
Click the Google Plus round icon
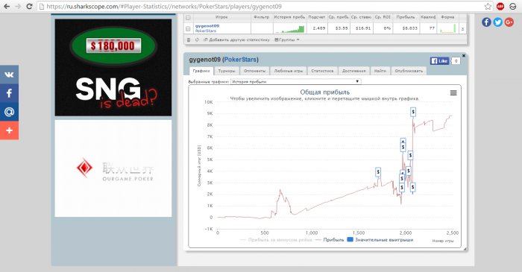(x=509, y=22)
